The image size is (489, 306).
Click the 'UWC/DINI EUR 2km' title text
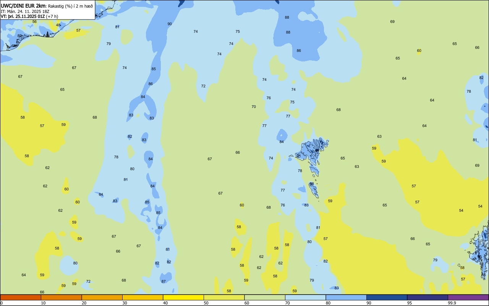click(23, 6)
